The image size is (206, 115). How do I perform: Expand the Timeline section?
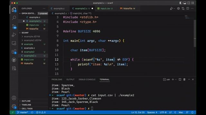coord(33,105)
